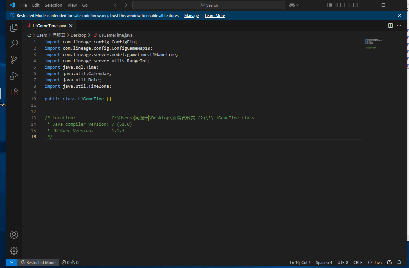Click the Copilot status icon in status bar
409x268 pixels.
pos(389,262)
